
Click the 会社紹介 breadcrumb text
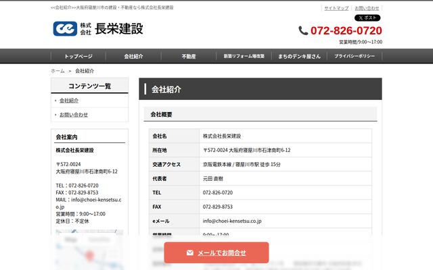85,71
